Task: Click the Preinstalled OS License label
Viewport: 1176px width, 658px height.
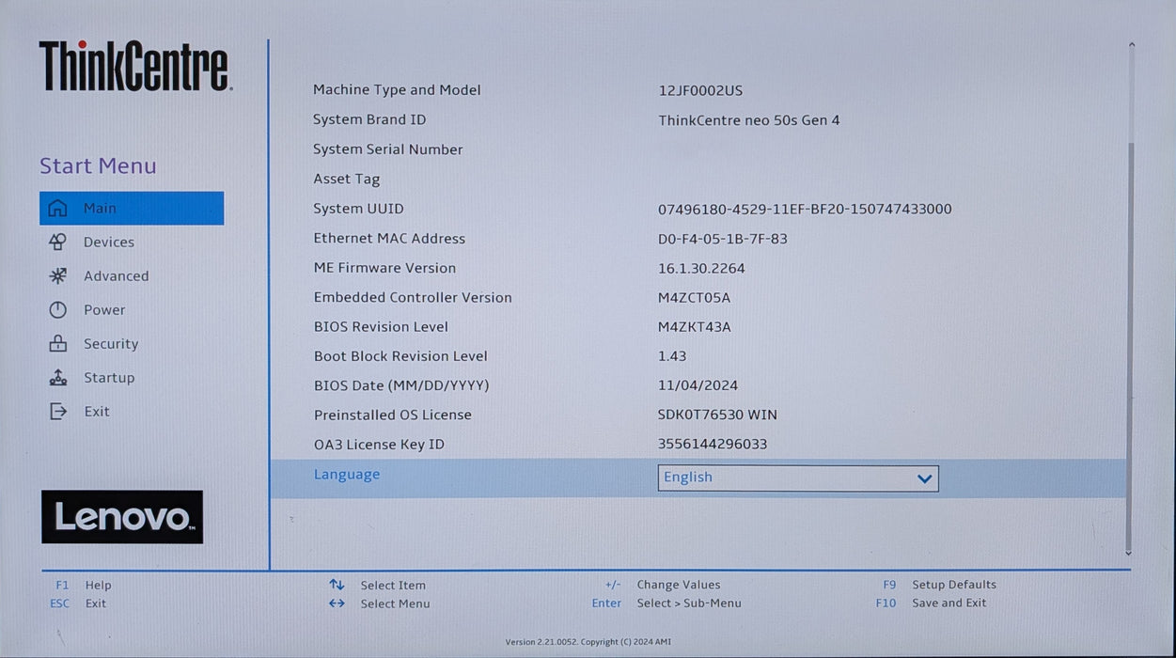Action: pos(393,415)
